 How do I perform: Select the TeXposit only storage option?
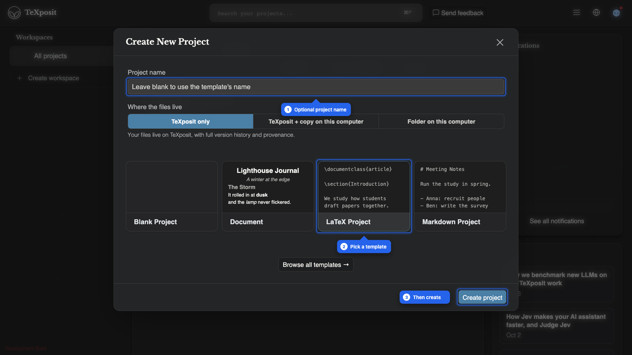pyautogui.click(x=190, y=121)
